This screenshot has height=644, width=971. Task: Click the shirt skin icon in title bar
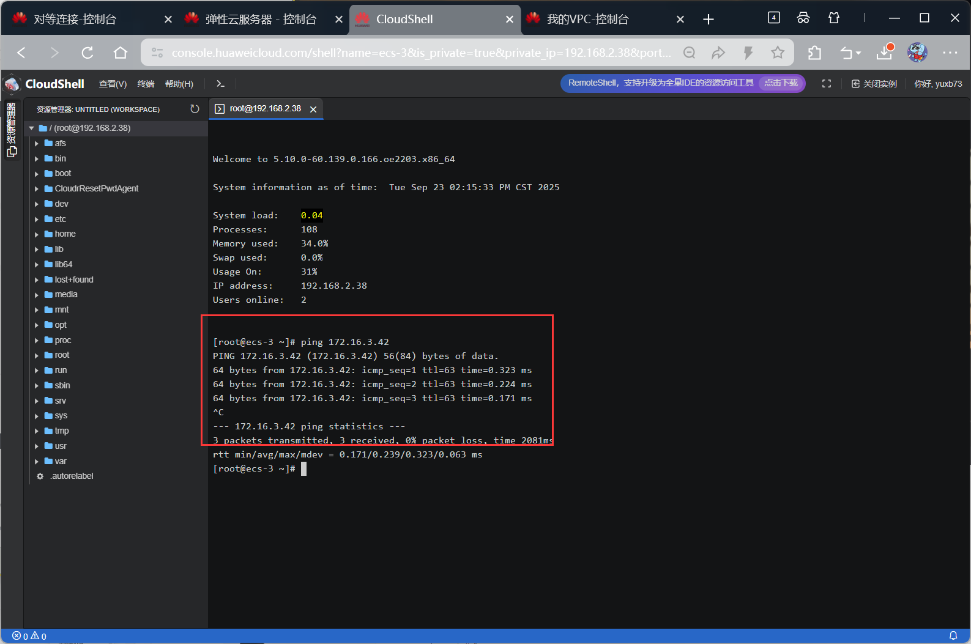(x=834, y=18)
